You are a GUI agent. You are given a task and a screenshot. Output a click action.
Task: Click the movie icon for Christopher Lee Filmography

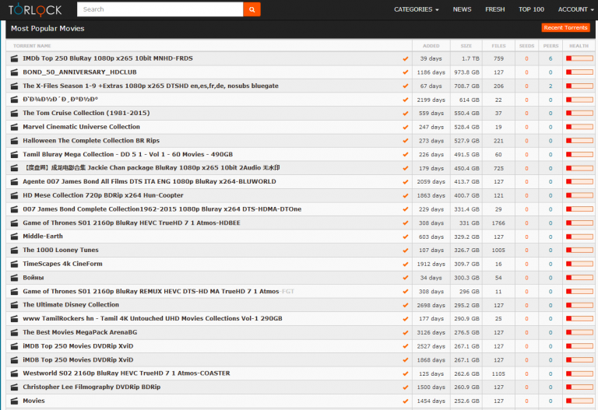14,387
